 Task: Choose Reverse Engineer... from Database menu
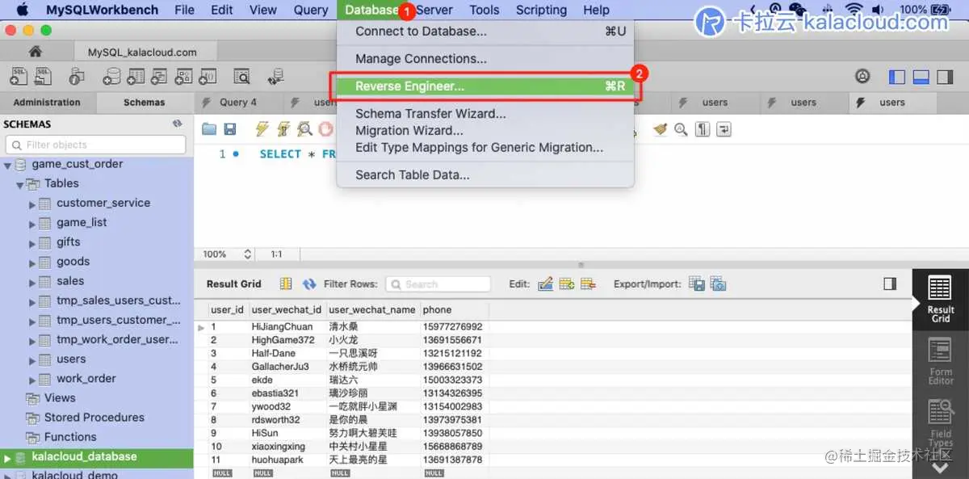(x=485, y=86)
